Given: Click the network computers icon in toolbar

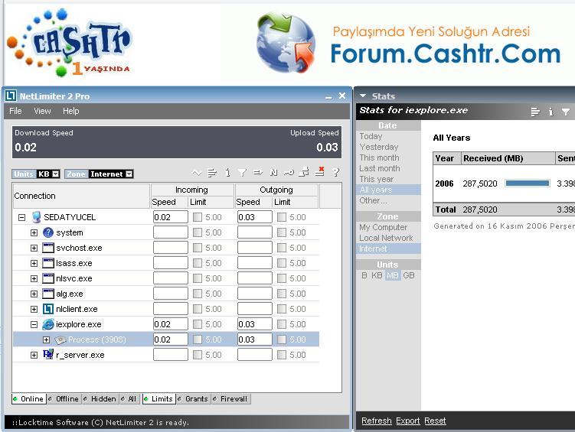Looking at the screenshot, I should [x=304, y=172].
